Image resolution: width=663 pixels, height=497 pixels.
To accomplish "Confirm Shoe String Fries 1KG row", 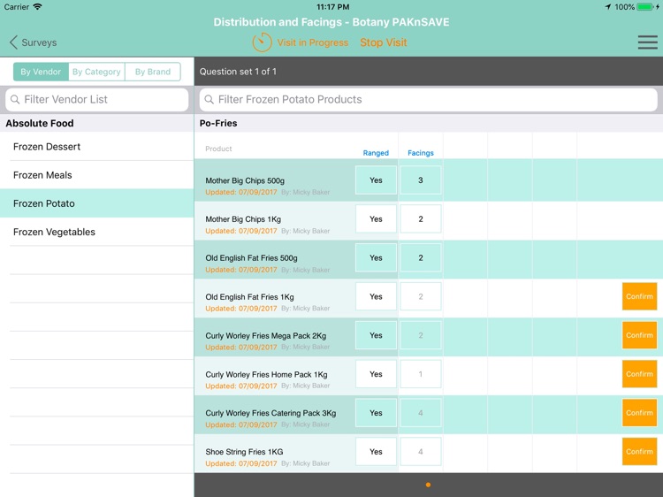I will 639,452.
